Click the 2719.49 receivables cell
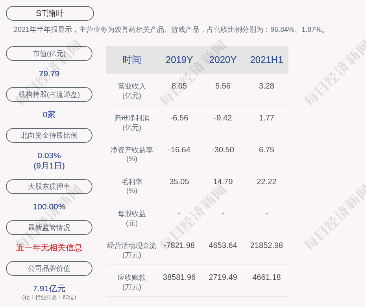Viewport: 366px width, 307px height. [x=223, y=277]
